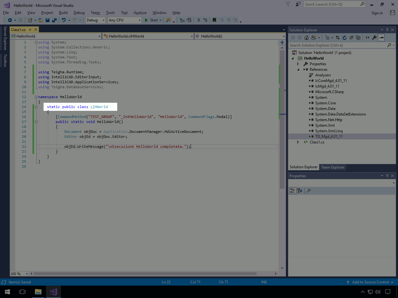
Task: Open the Build menu
Action: click(63, 13)
